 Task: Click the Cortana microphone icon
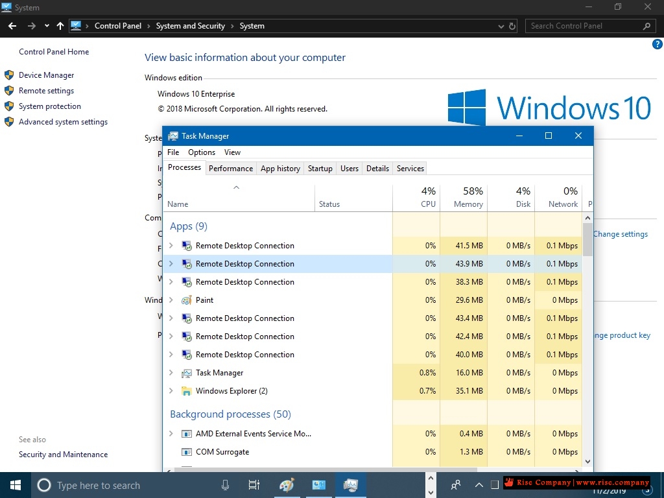coord(225,485)
